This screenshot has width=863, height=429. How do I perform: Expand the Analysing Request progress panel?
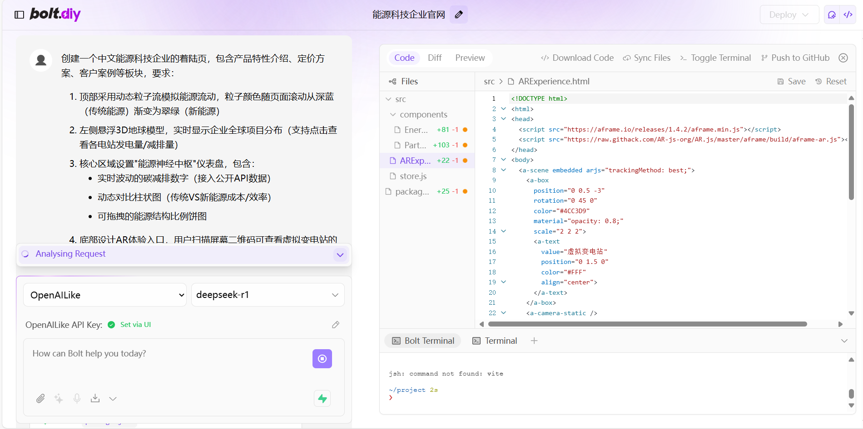coord(340,254)
